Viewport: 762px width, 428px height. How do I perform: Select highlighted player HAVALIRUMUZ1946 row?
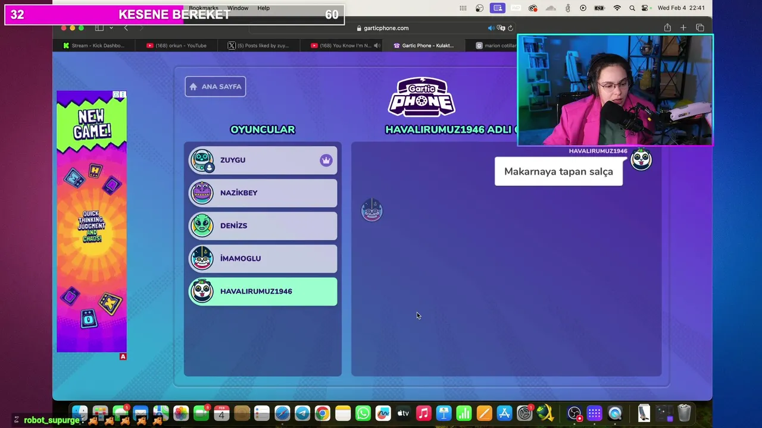(263, 291)
